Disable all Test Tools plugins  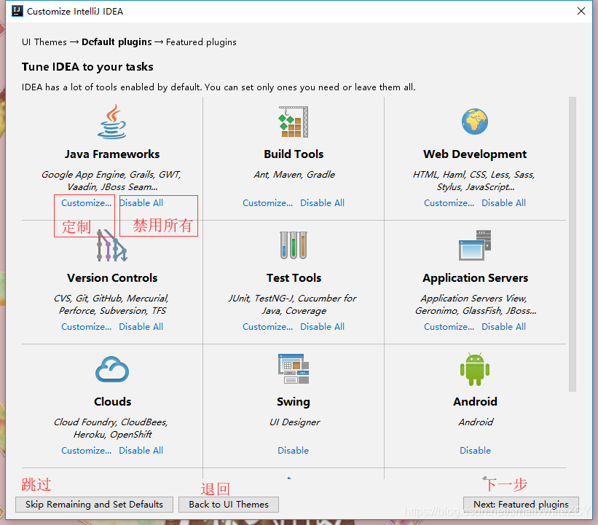pos(322,327)
